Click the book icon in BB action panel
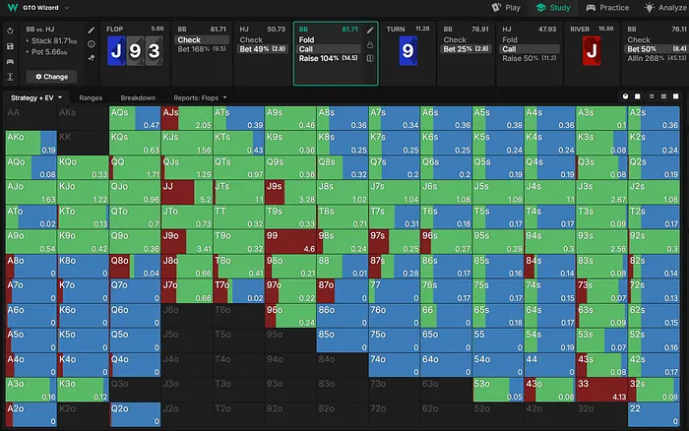Screen dimensions: 689x431 click(x=369, y=58)
